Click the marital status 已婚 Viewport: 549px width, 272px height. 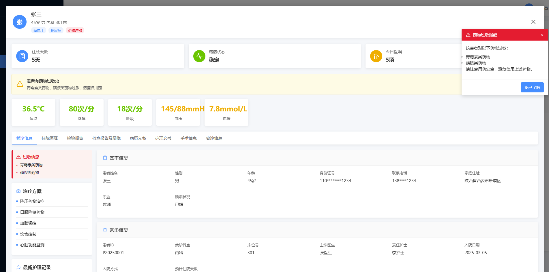click(x=179, y=204)
